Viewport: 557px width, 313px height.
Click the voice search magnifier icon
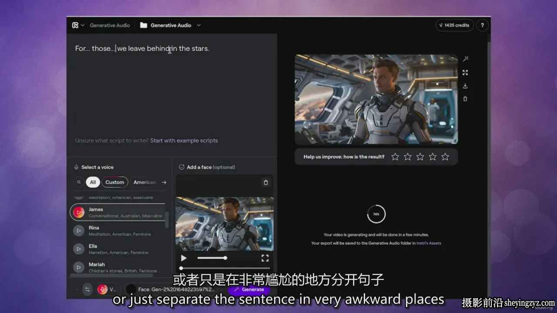click(79, 182)
